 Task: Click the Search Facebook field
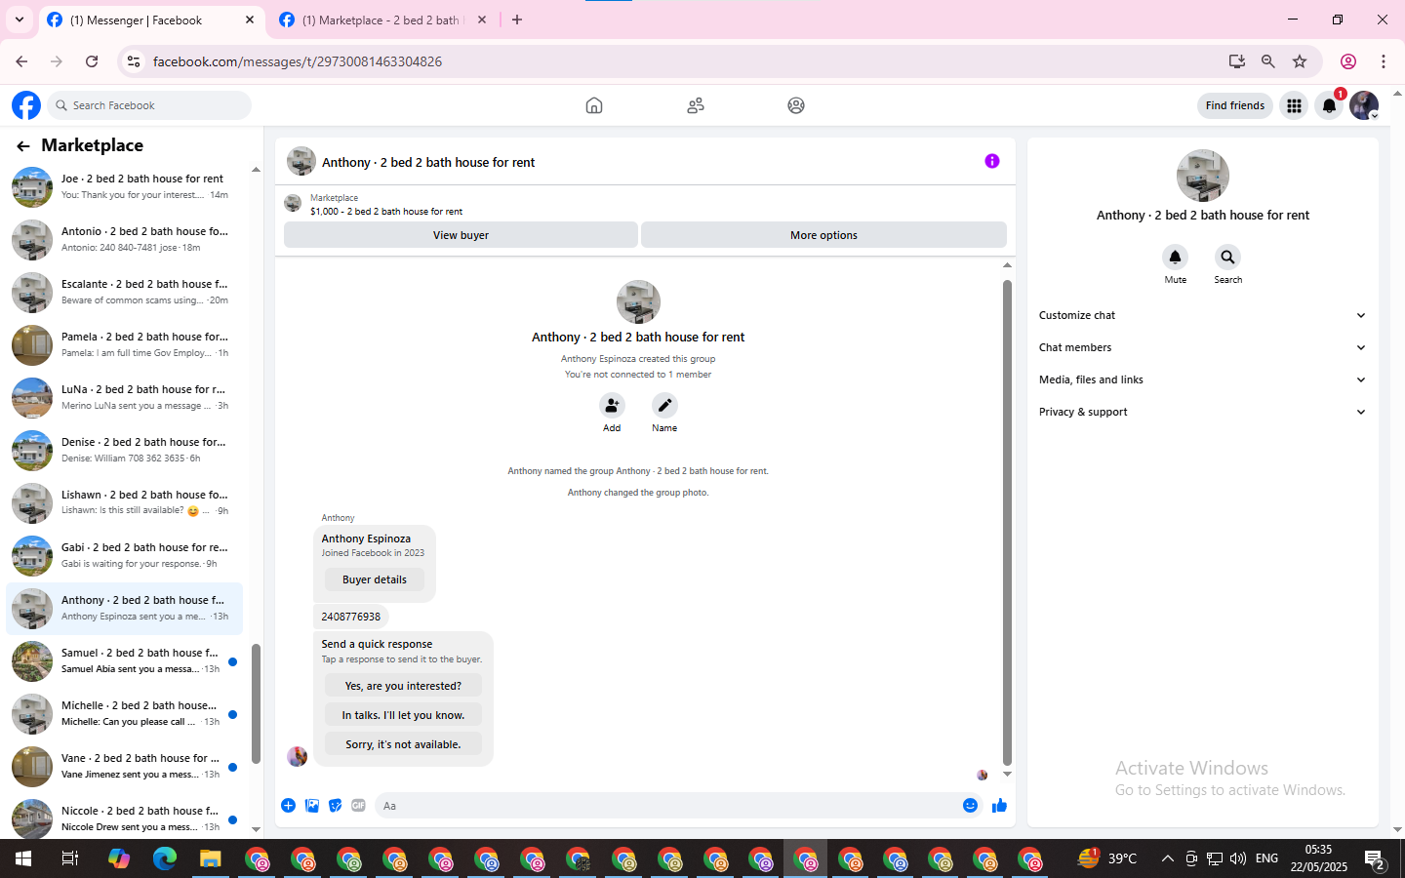pos(149,105)
